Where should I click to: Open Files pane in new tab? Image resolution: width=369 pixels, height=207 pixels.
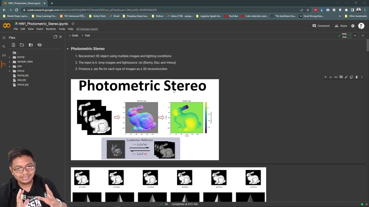[55, 37]
